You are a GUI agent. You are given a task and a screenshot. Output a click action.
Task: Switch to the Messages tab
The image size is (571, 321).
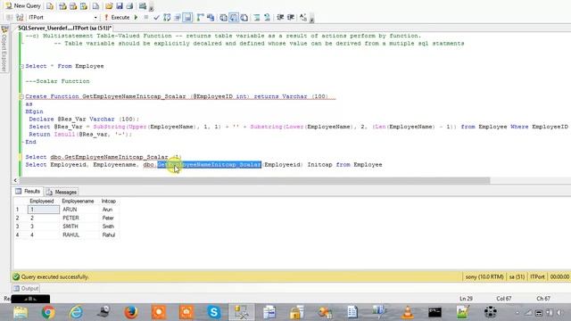point(62,192)
